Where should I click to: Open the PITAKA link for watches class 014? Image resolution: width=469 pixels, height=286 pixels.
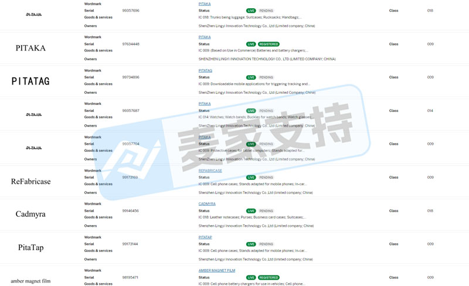tap(205, 104)
